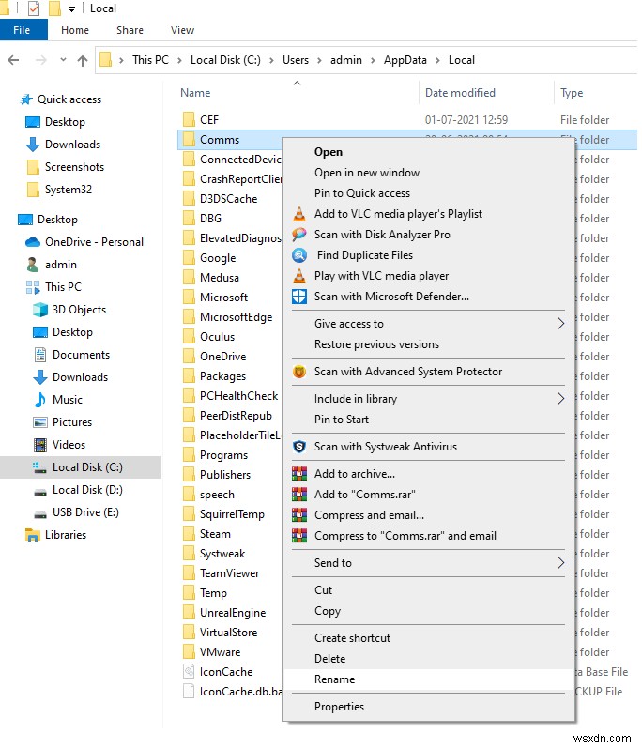Select Create shortcut menu entry
642x748 pixels.
click(428, 638)
